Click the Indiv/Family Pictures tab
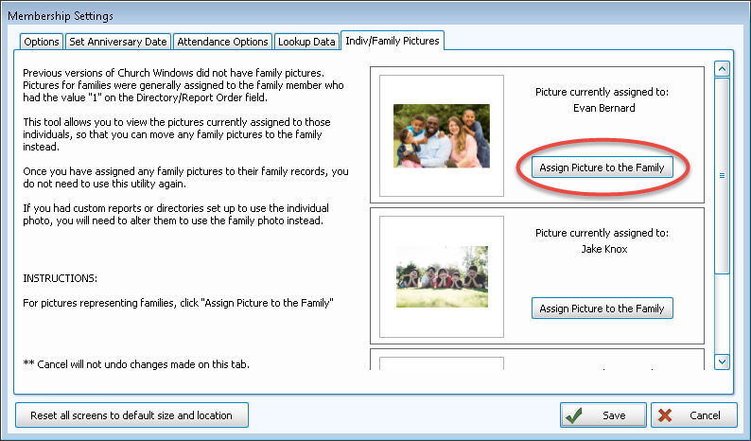 pyautogui.click(x=393, y=41)
